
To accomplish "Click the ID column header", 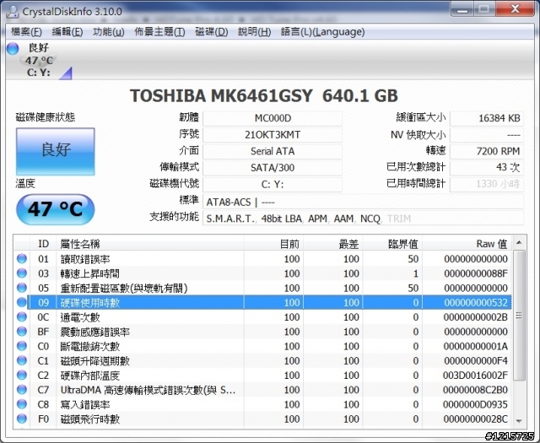I will pos(43,244).
